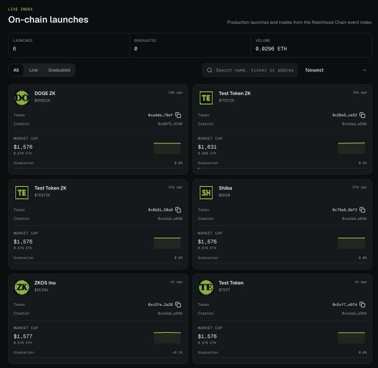Viewport: 378px width, 368px height.
Task: Click the ZKOS Inu graduation progress bar
Action: pyautogui.click(x=98, y=358)
